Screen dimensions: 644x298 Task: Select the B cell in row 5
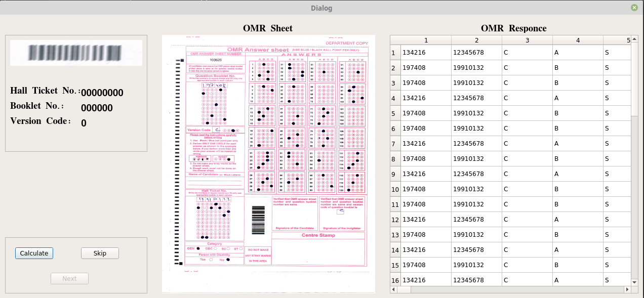pyautogui.click(x=578, y=113)
